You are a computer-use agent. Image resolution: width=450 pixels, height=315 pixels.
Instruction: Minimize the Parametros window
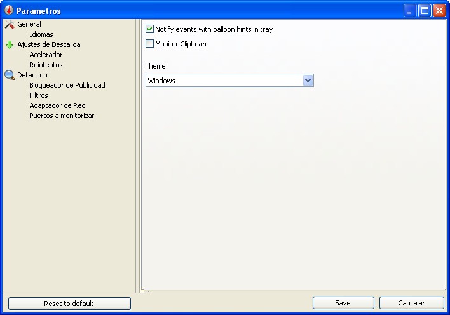tap(410, 11)
